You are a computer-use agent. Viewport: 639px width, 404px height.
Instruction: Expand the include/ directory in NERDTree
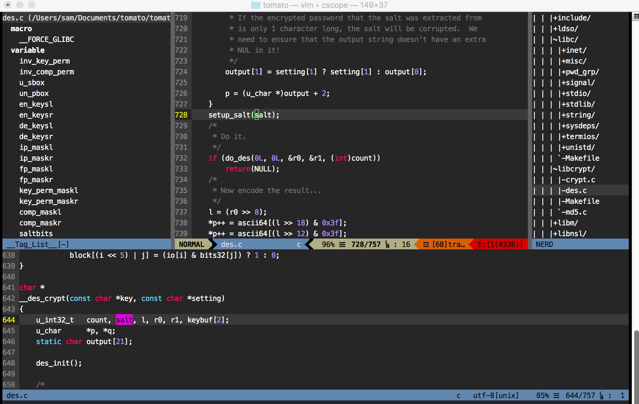(571, 18)
